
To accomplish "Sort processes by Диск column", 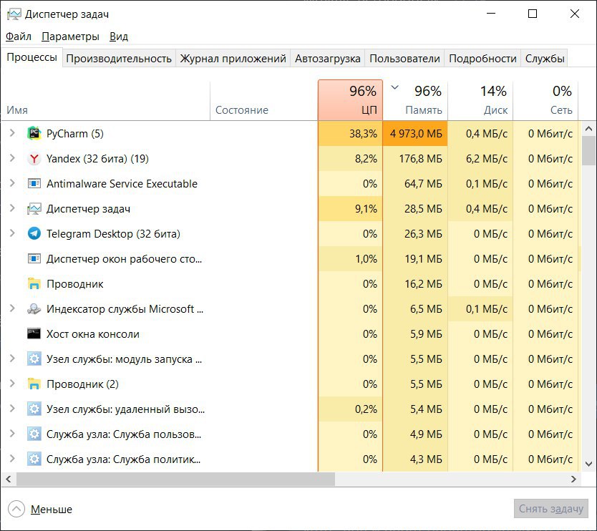I will 480,100.
